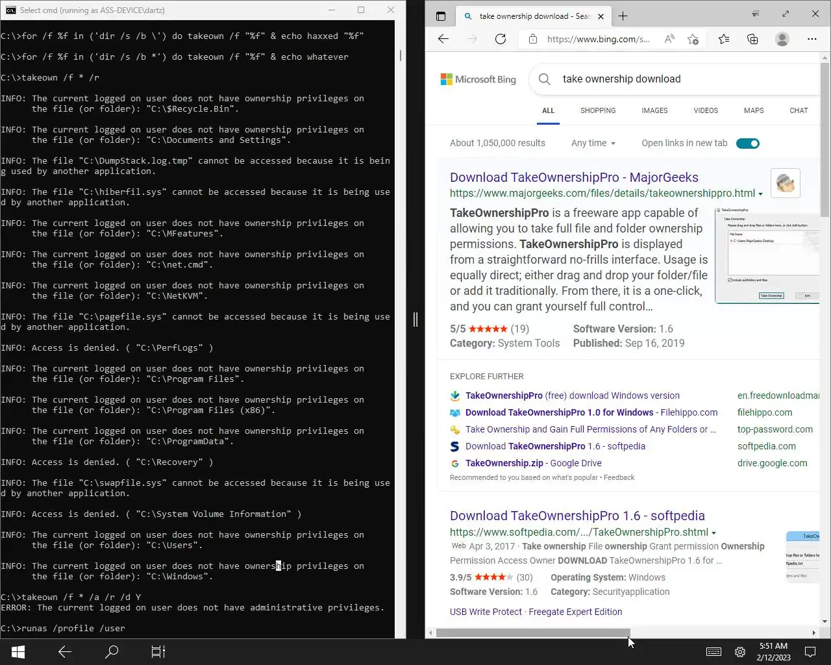The image size is (831, 665).
Task: Open the Action Center notifications icon
Action: 810,651
